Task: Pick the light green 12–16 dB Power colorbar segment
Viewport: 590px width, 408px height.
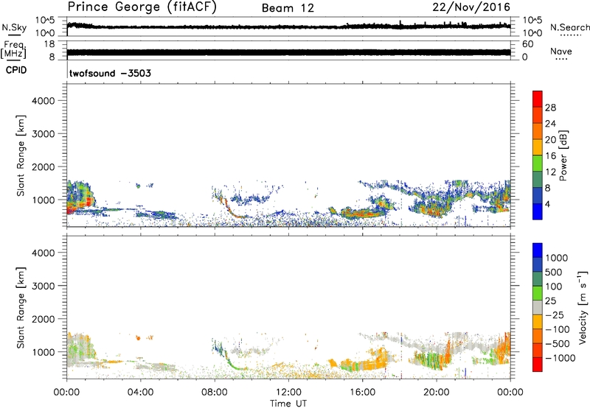Action: click(538, 163)
